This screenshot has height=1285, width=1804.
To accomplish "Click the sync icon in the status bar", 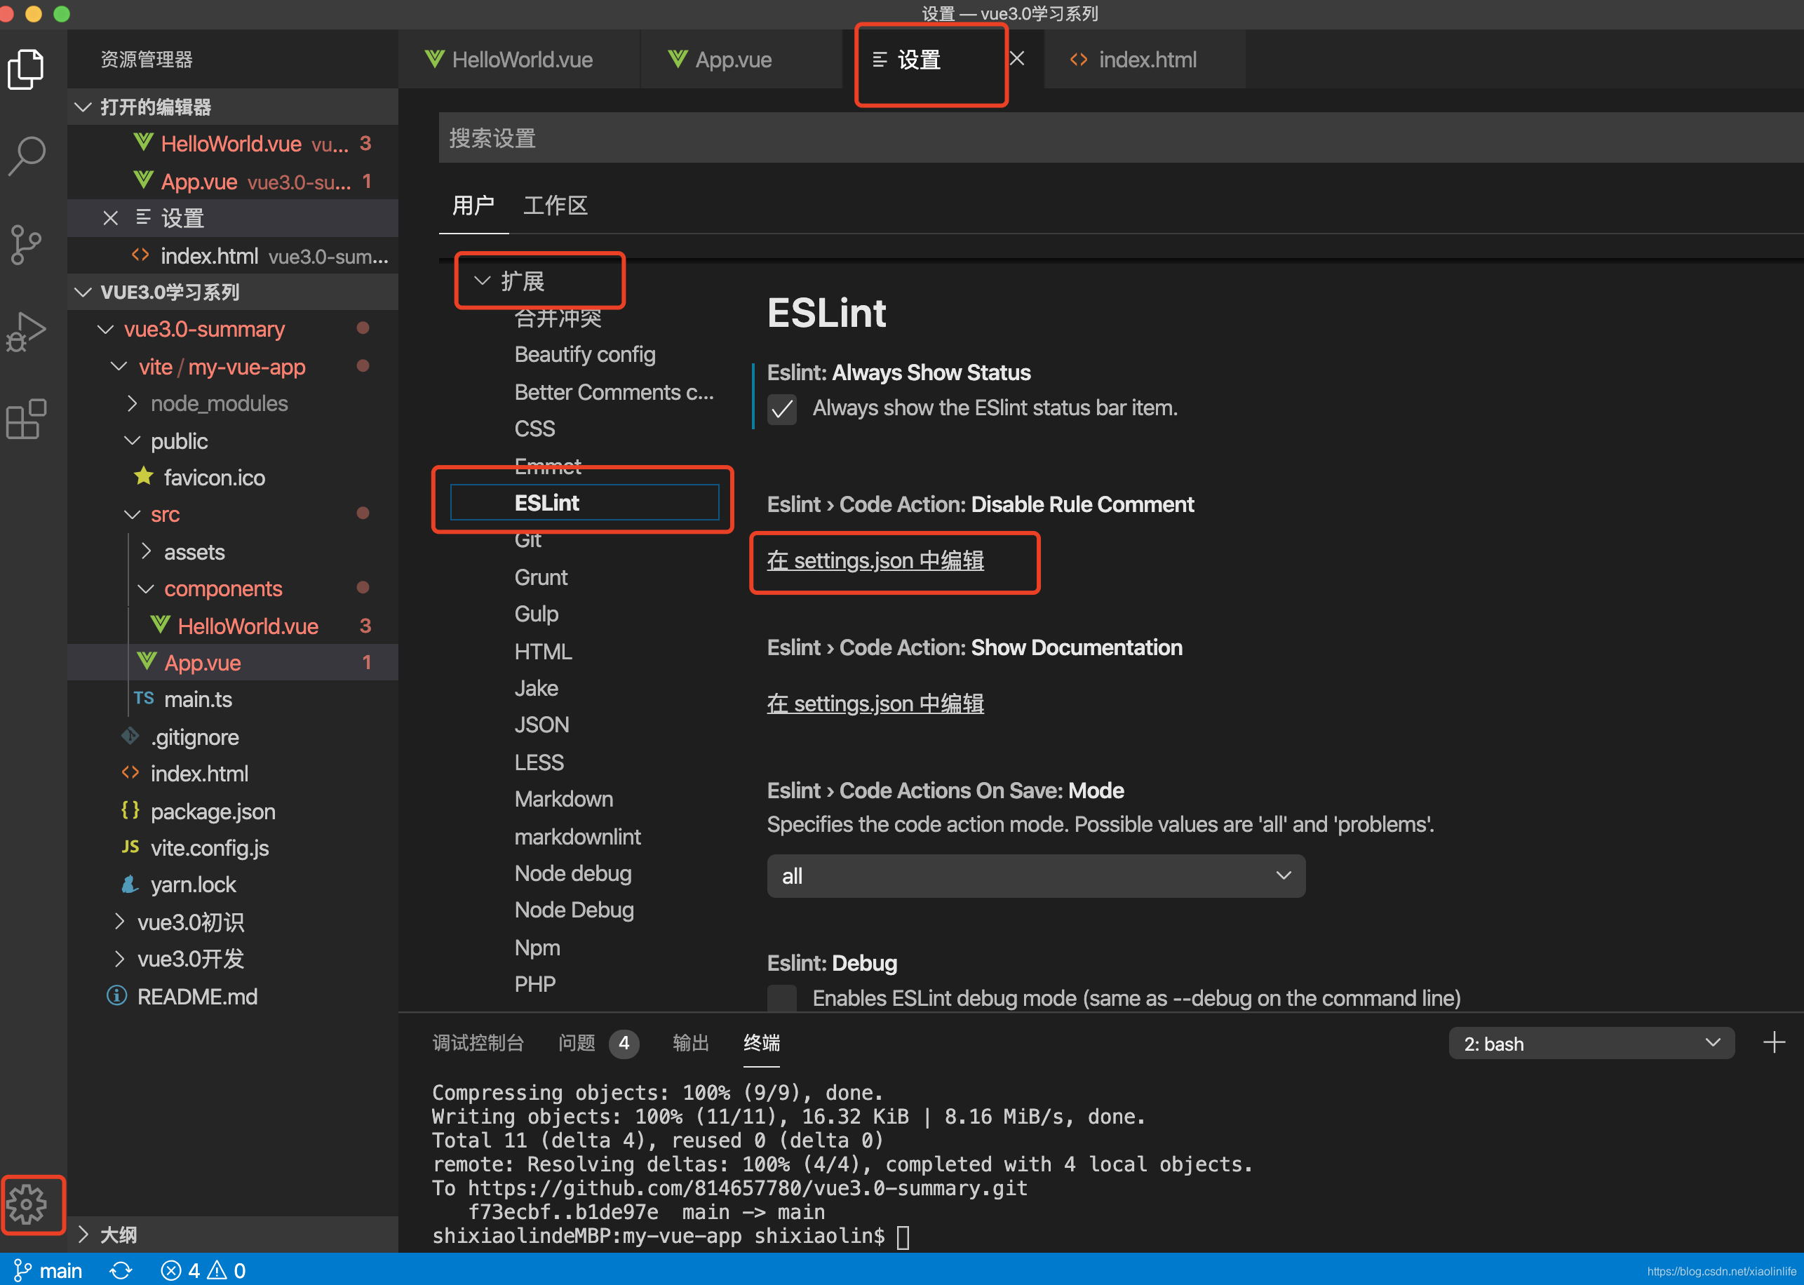I will click(120, 1270).
